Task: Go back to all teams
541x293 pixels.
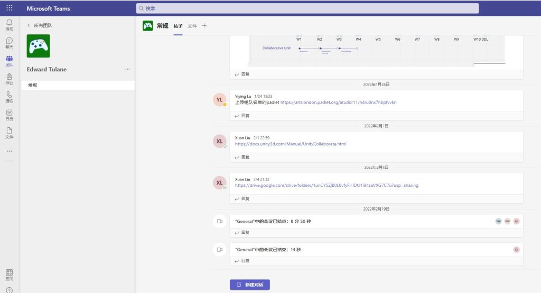Action: pyautogui.click(x=40, y=25)
